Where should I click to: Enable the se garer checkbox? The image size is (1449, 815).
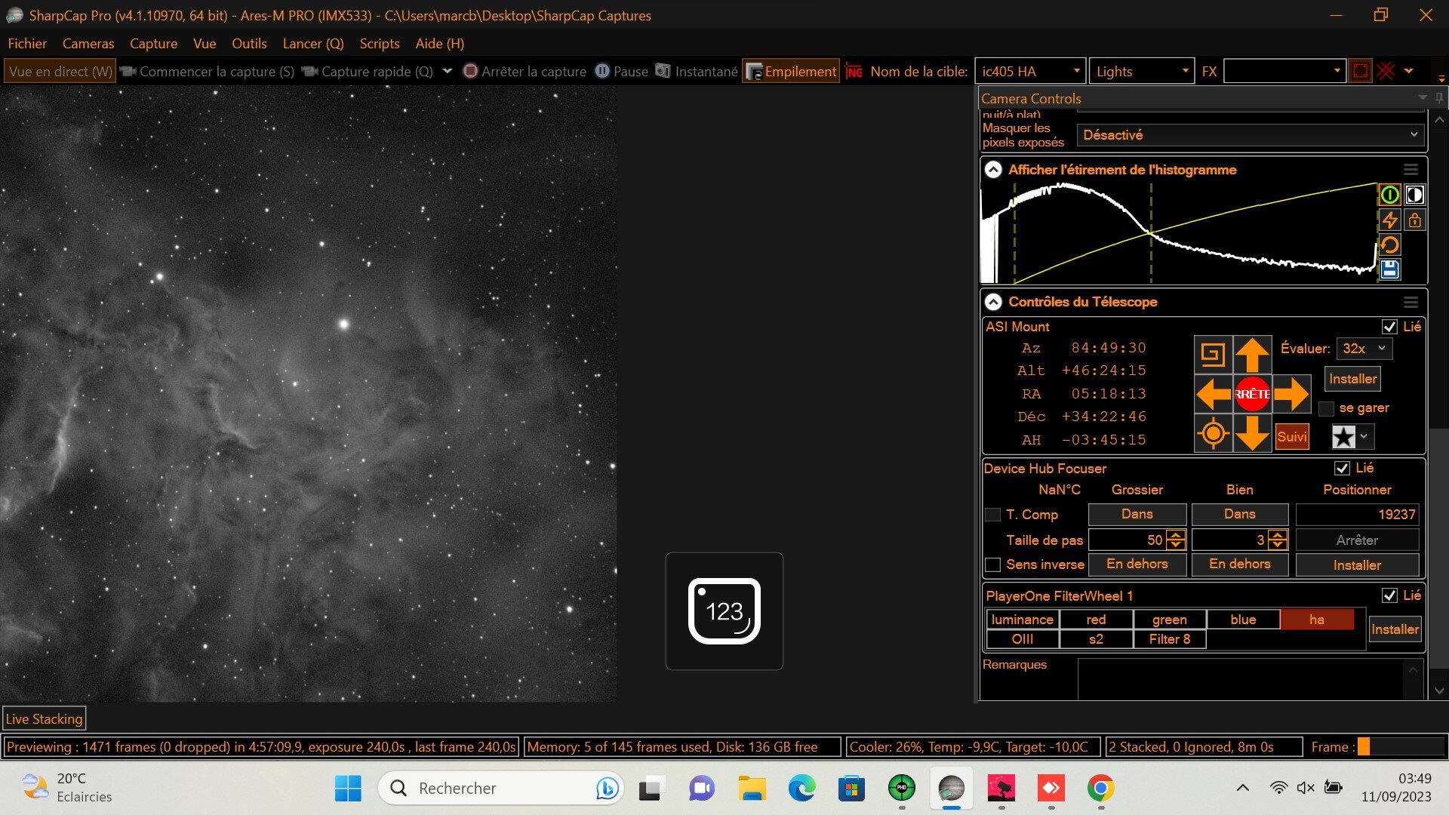[1326, 408]
